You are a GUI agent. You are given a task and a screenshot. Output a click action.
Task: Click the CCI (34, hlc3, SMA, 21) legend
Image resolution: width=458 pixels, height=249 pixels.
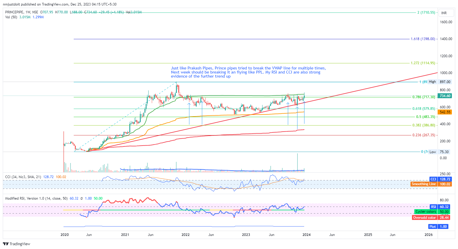tap(23, 177)
